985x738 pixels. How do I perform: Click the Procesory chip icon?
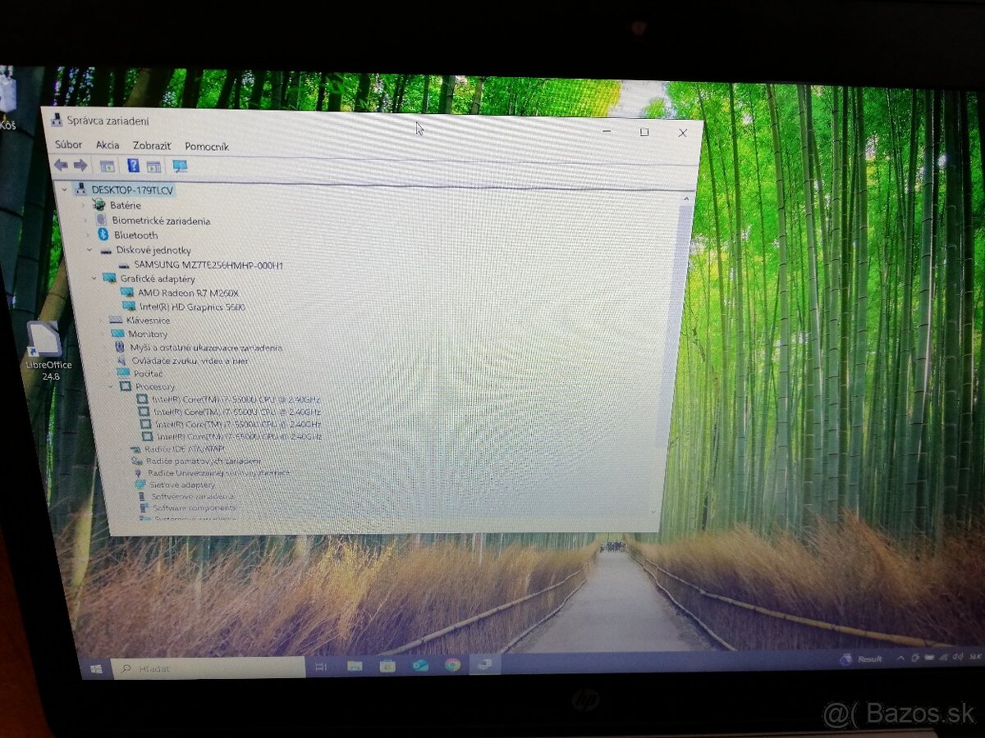(x=125, y=386)
